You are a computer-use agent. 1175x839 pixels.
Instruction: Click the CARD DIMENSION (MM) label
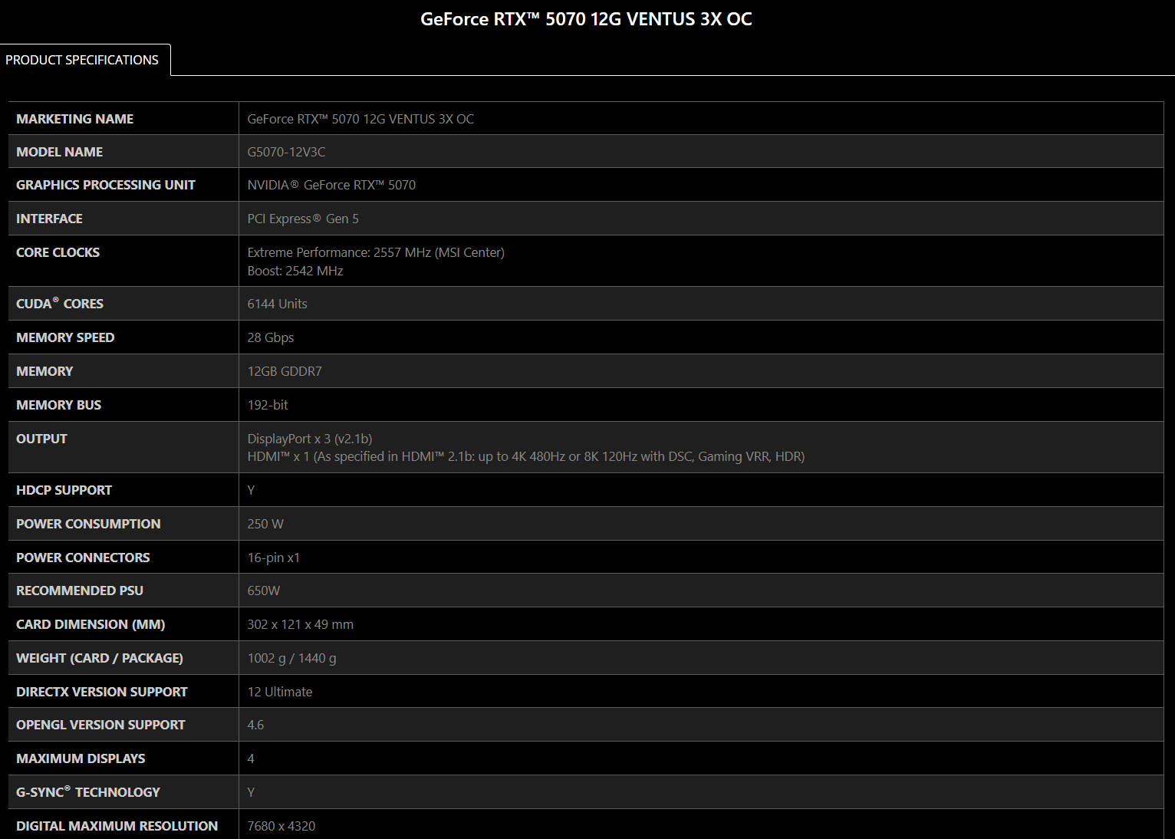[x=91, y=624]
